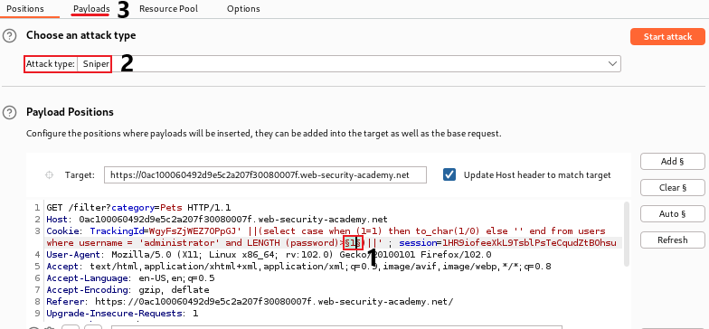Click the Accept-Encoding gzip, deflate line
The width and height of the screenshot is (709, 329).
click(x=128, y=290)
